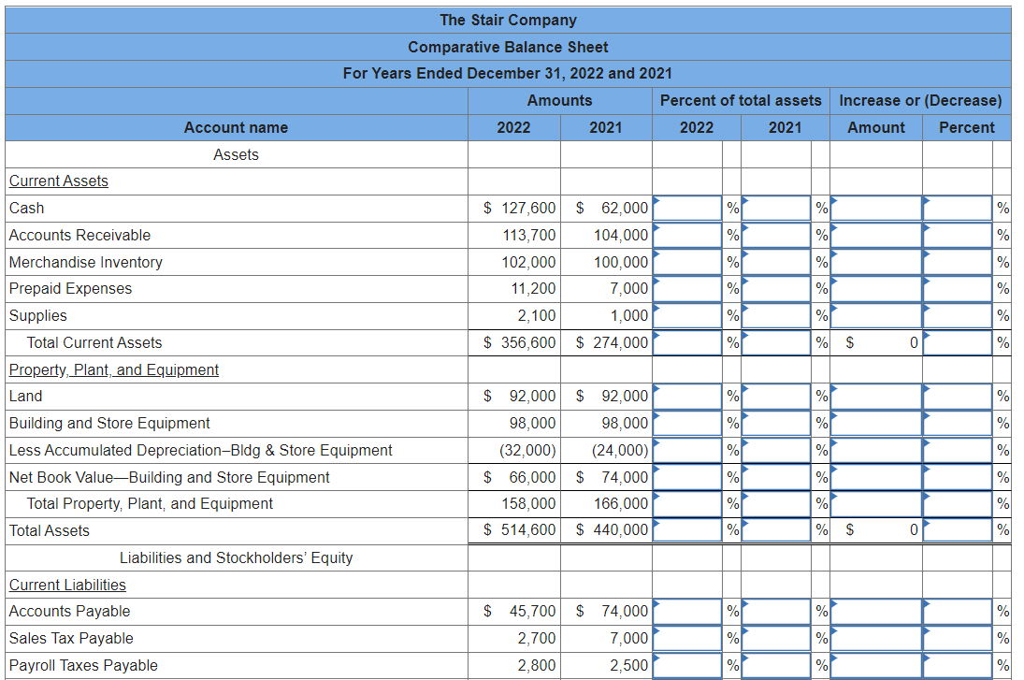Click Payroll Taxes Payable 2022 percent field

coord(687,666)
